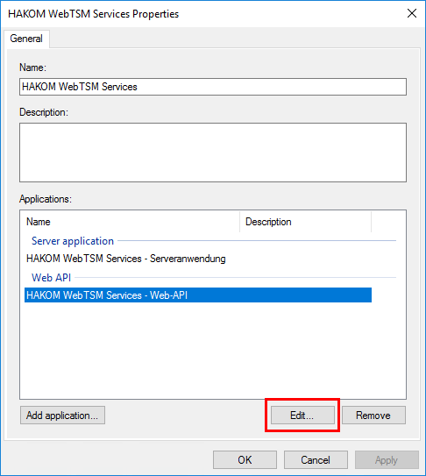Screen dimensions: 426x476
Task: Confirm changes with OK
Action: [x=245, y=459]
